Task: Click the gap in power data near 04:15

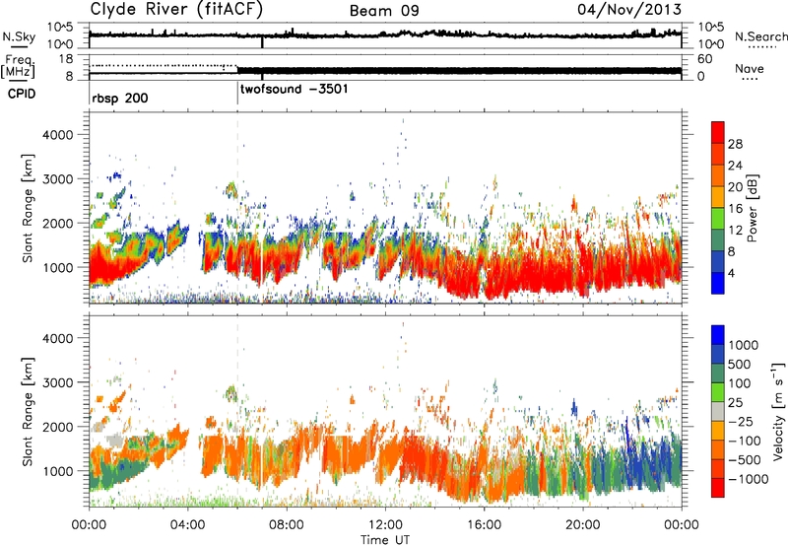Action: [x=195, y=251]
